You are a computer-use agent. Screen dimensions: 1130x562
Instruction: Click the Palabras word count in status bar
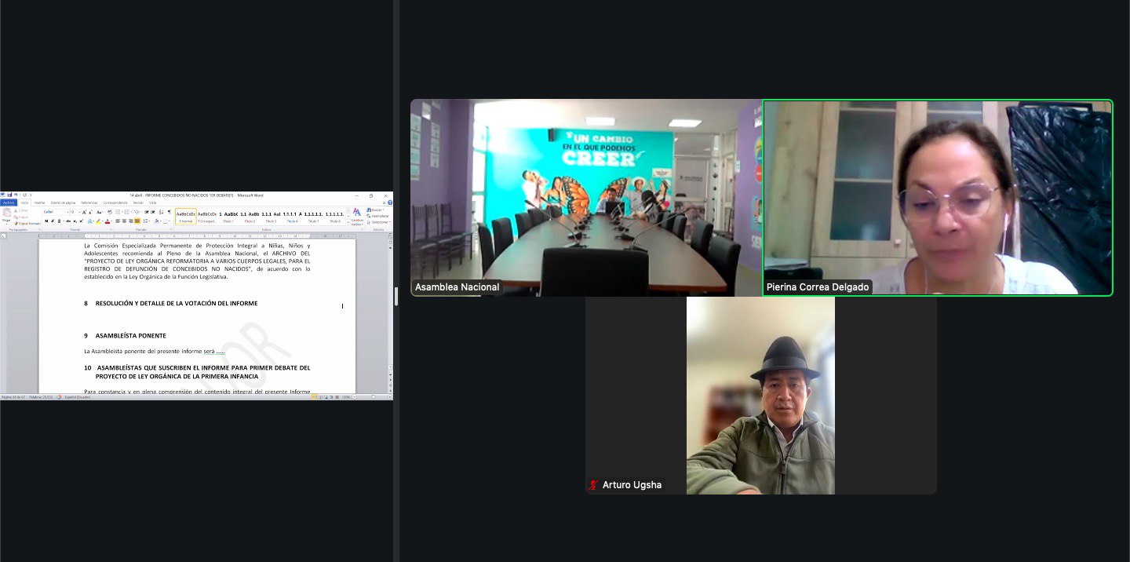(41, 397)
